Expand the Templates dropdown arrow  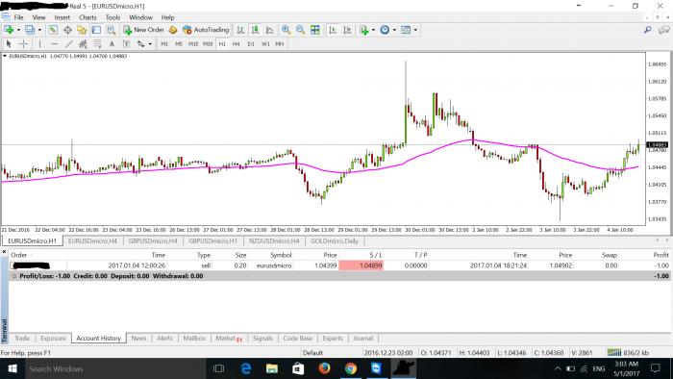click(x=415, y=30)
